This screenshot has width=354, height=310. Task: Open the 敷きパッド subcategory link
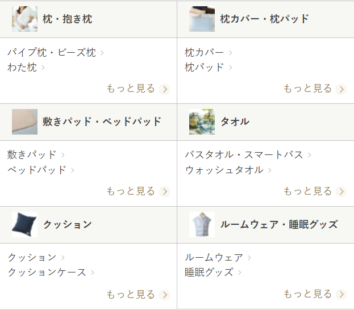click(32, 154)
